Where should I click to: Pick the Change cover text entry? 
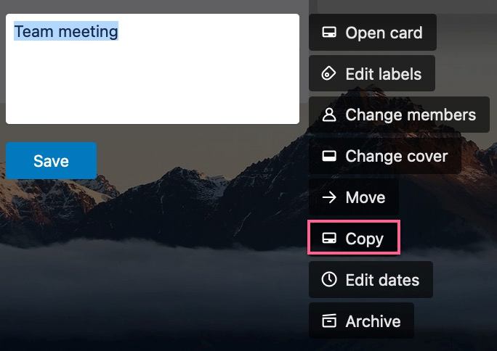397,156
